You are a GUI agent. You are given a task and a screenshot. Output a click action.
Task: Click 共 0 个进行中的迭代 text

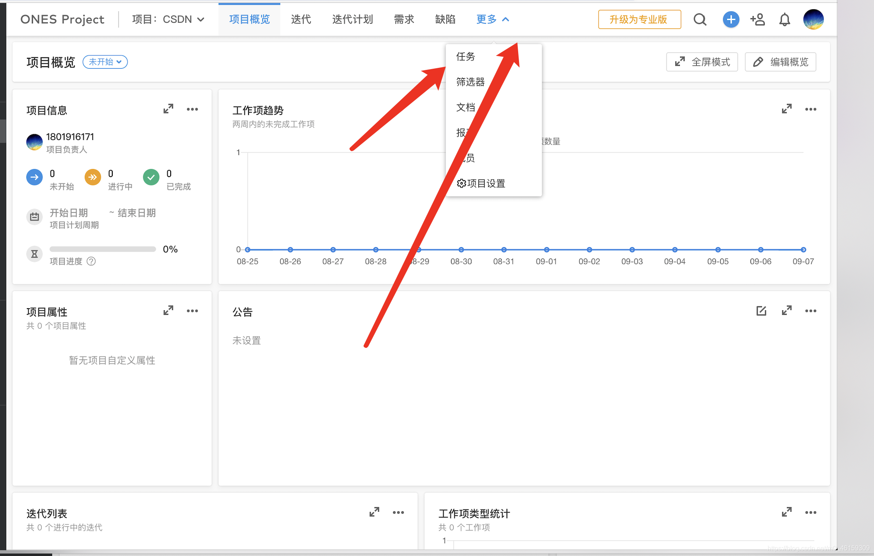click(64, 527)
